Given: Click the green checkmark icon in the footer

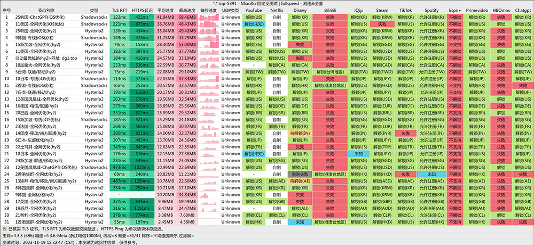Looking at the screenshot, I should point(4,228).
